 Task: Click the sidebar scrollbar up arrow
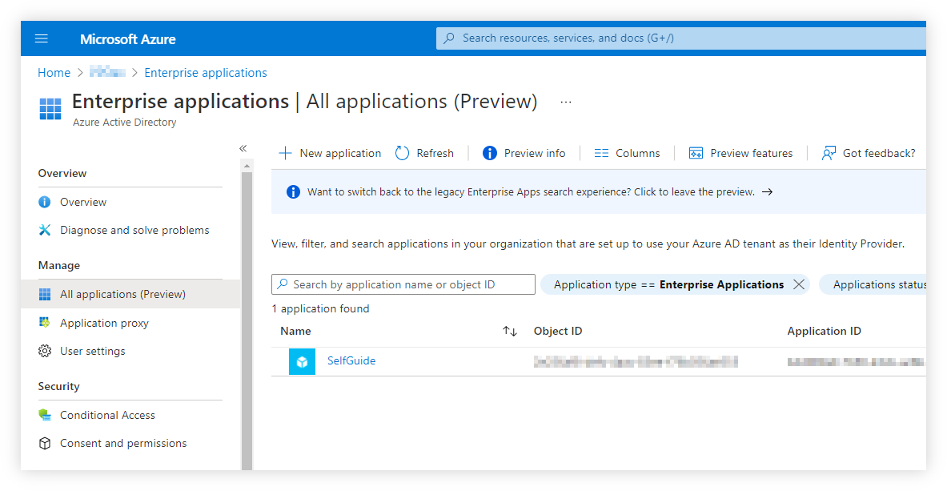[247, 165]
